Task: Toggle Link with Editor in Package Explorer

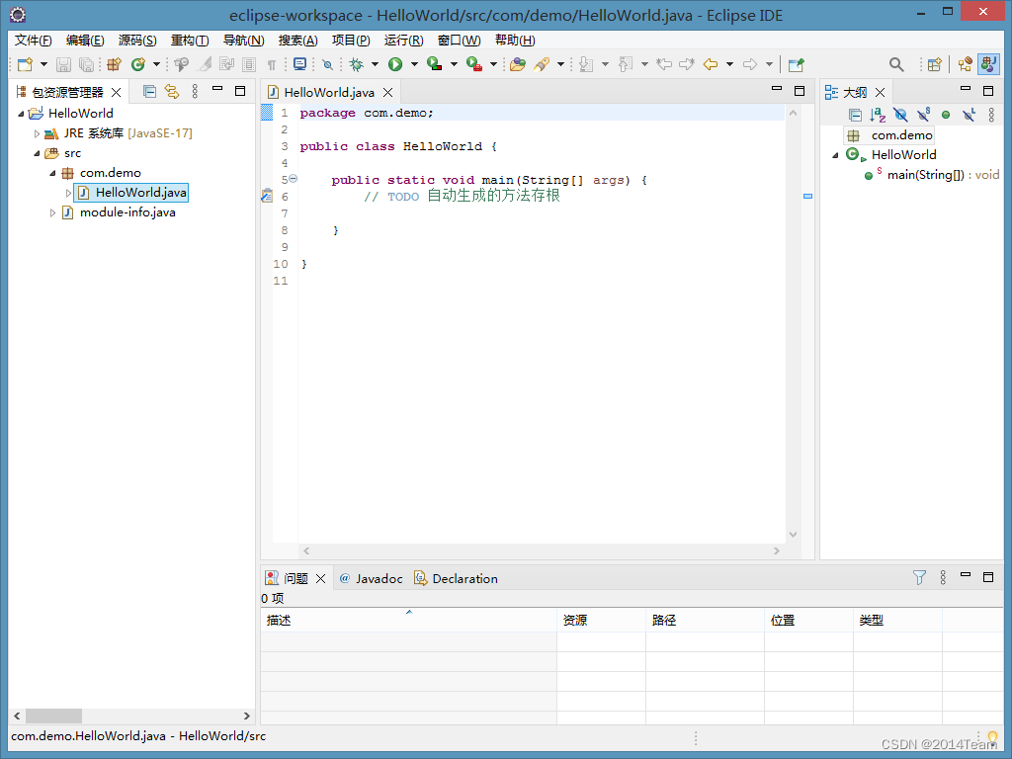Action: (x=171, y=92)
